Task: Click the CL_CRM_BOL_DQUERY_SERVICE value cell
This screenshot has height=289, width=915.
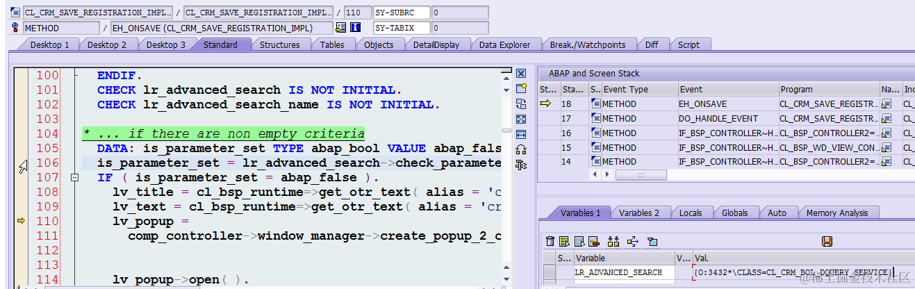Action: (x=803, y=272)
